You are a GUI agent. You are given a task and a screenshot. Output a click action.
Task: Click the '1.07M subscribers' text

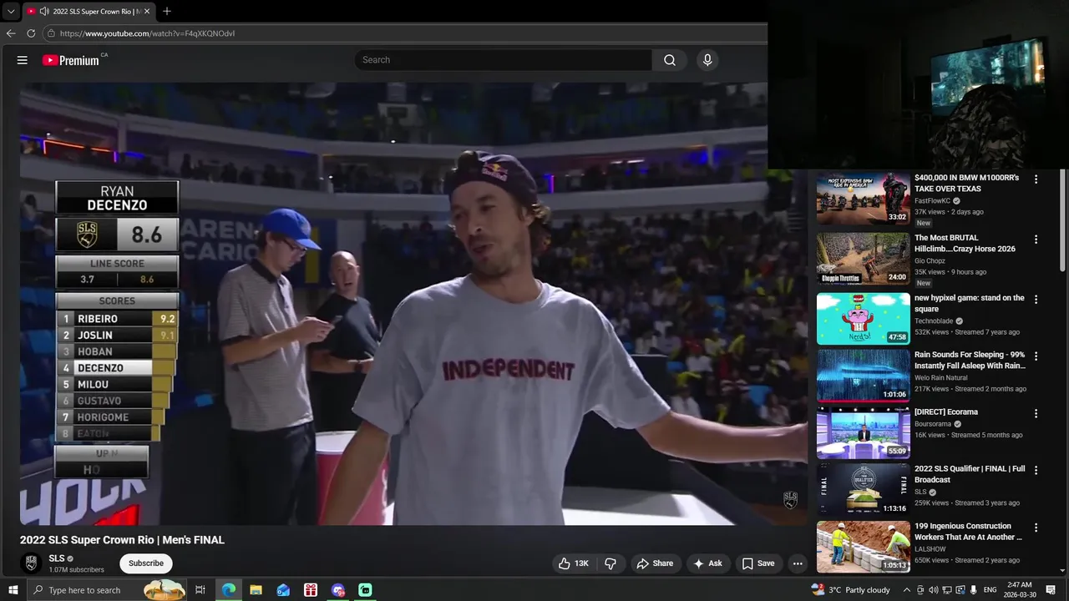point(76,570)
